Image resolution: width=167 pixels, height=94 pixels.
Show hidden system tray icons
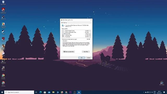coord(144,92)
